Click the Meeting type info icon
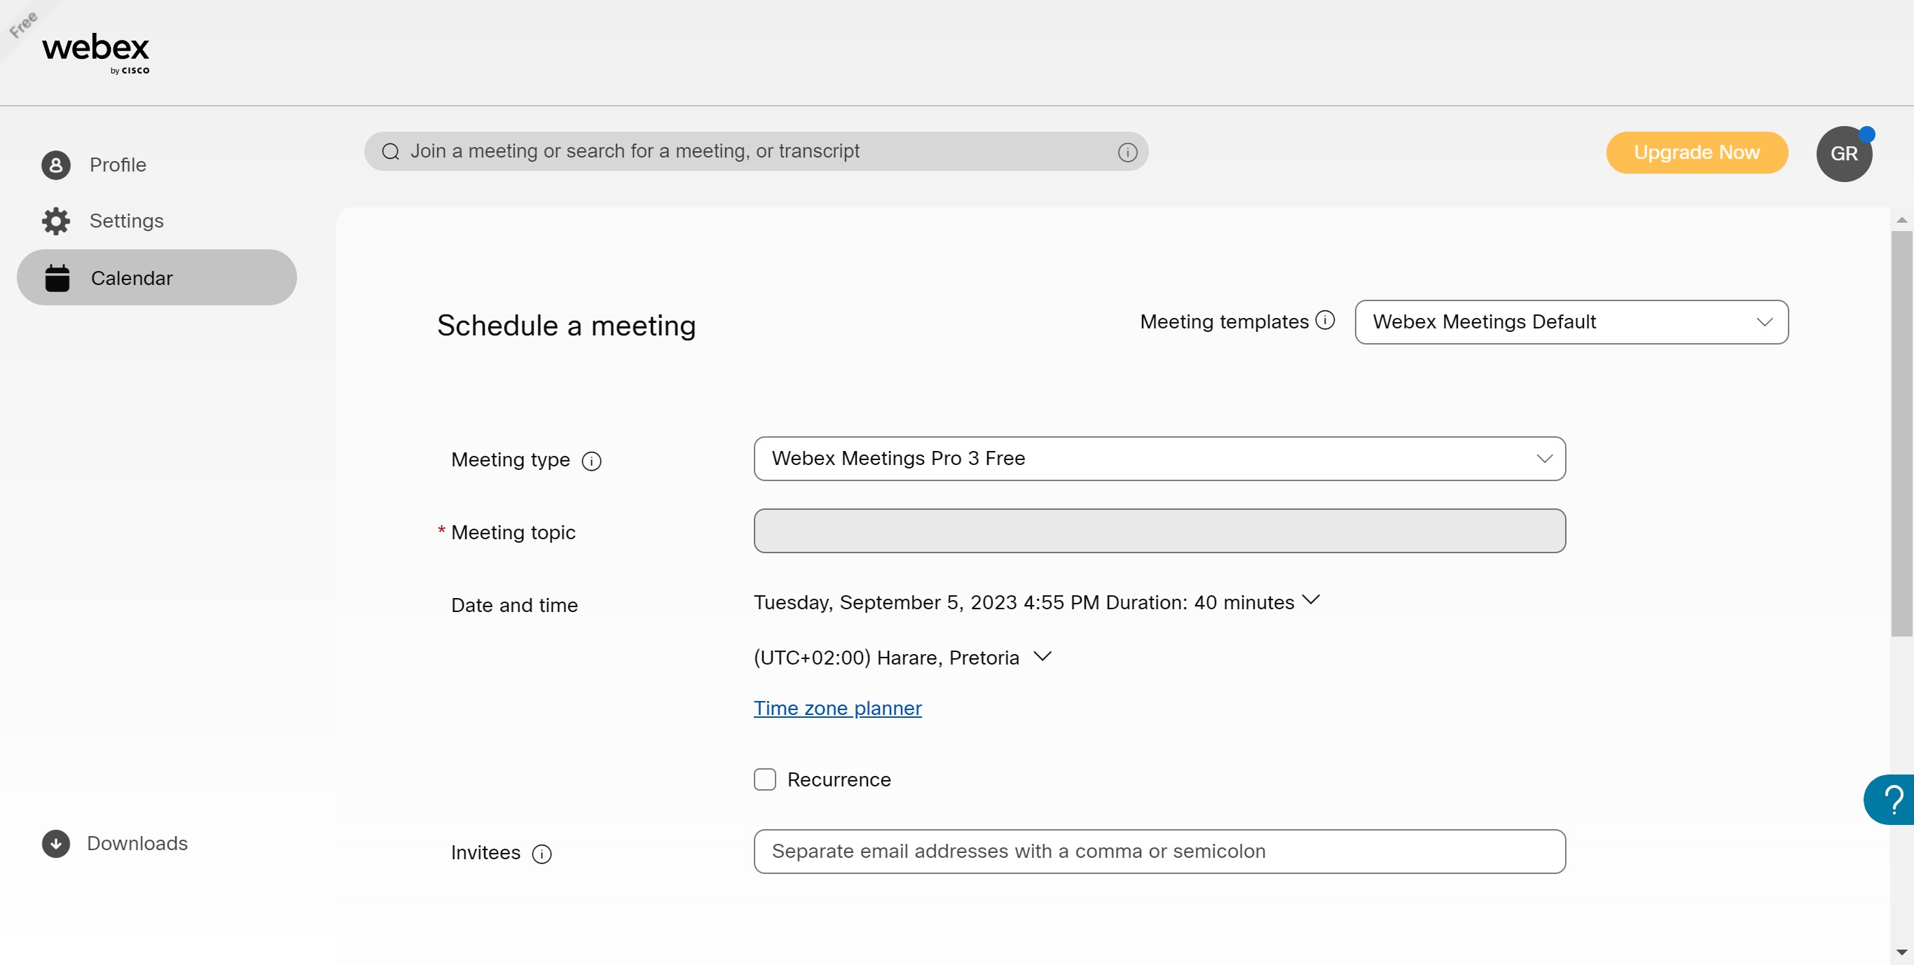Viewport: 1914px width, 965px height. pyautogui.click(x=591, y=461)
